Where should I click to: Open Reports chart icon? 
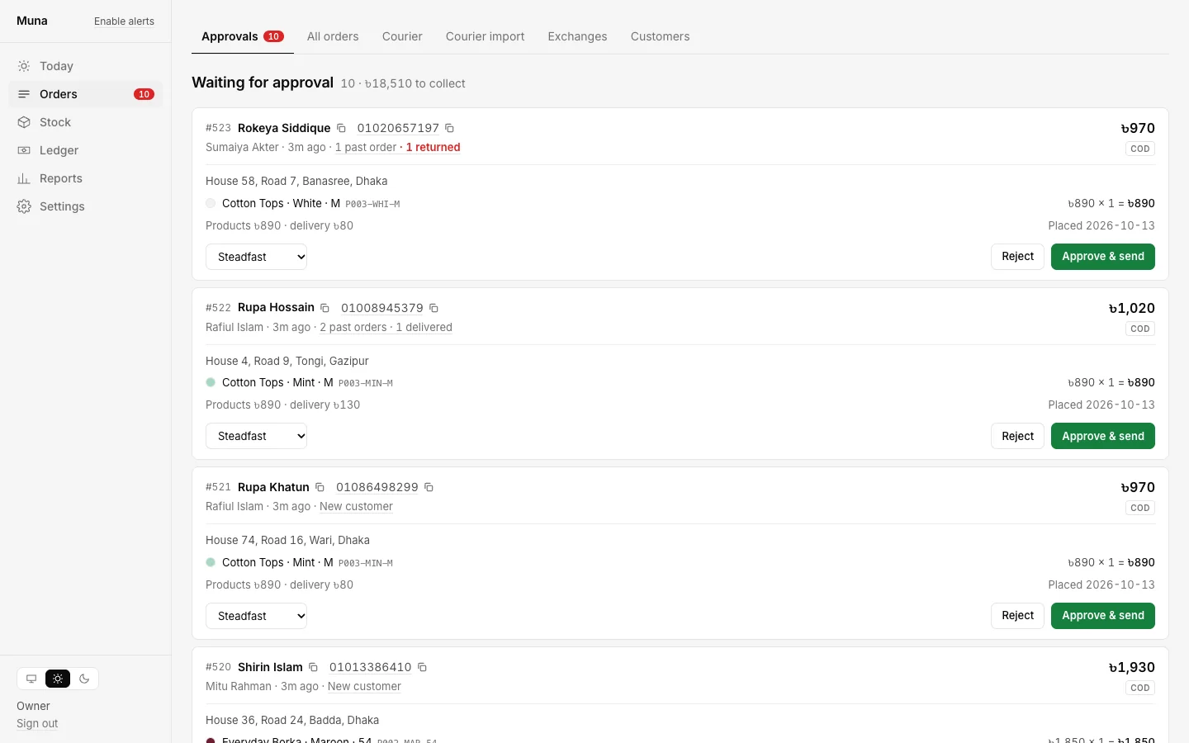coord(24,178)
